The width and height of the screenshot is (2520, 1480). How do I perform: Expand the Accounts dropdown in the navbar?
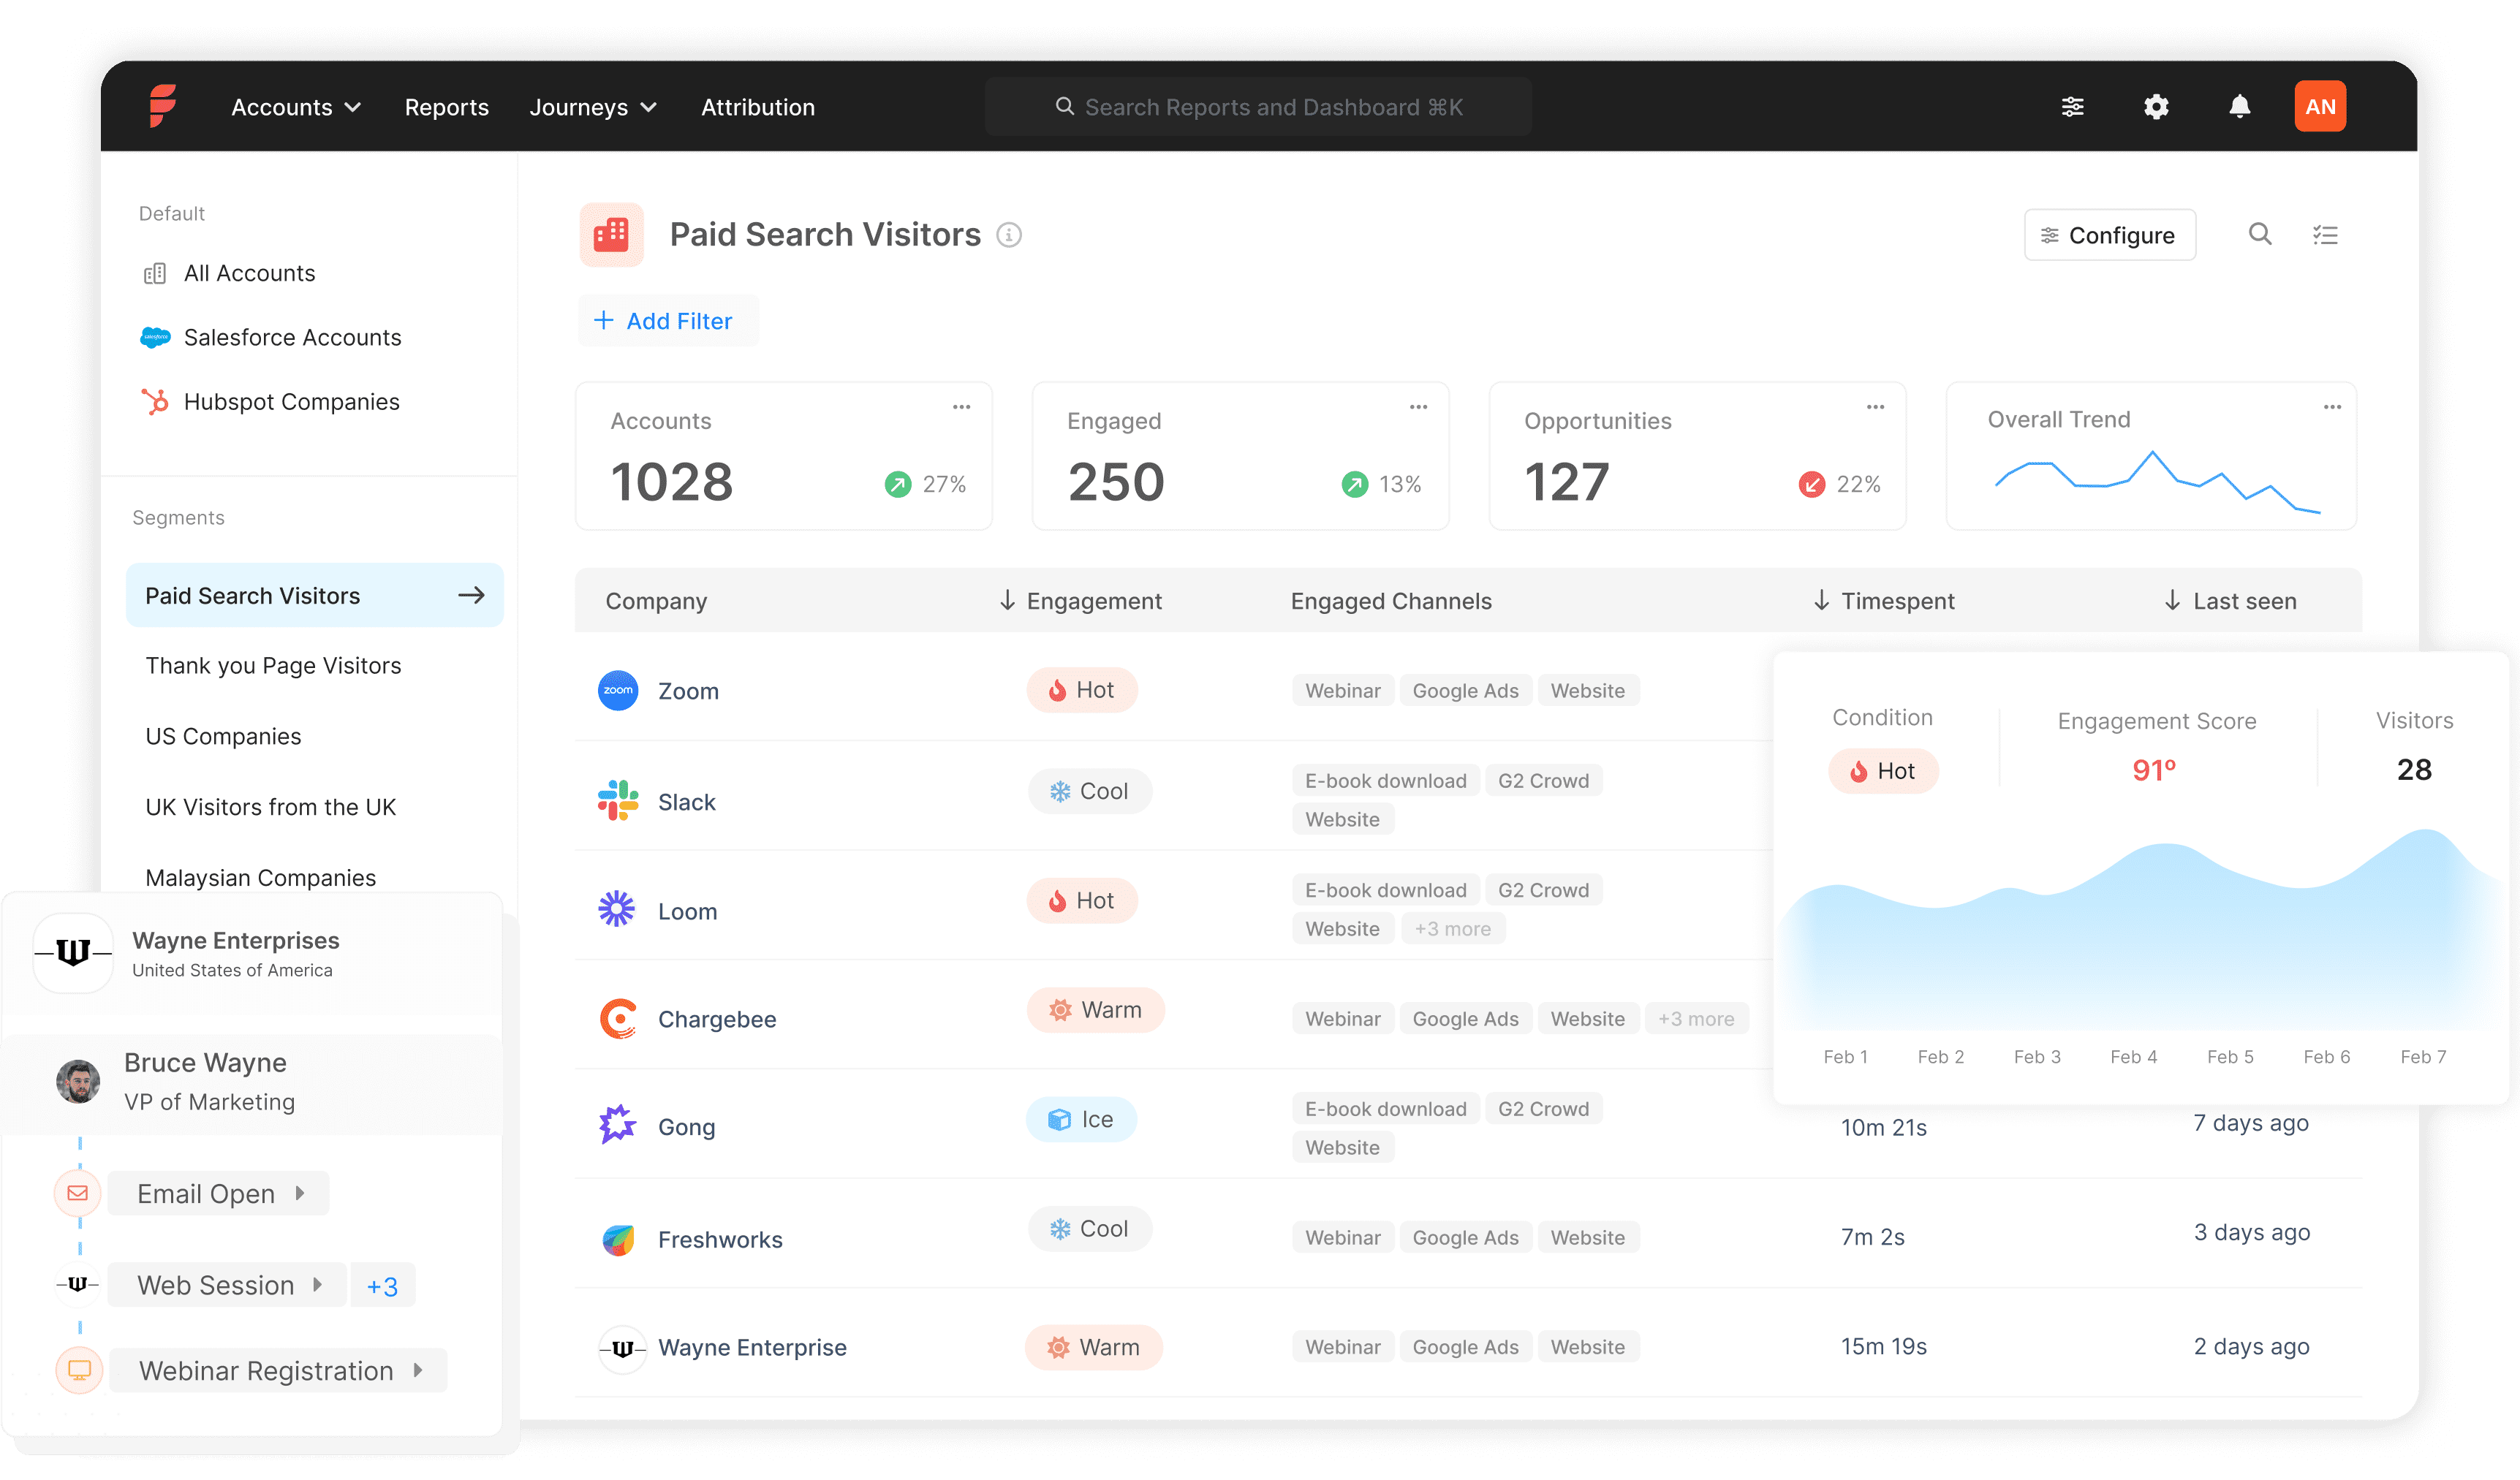[295, 107]
